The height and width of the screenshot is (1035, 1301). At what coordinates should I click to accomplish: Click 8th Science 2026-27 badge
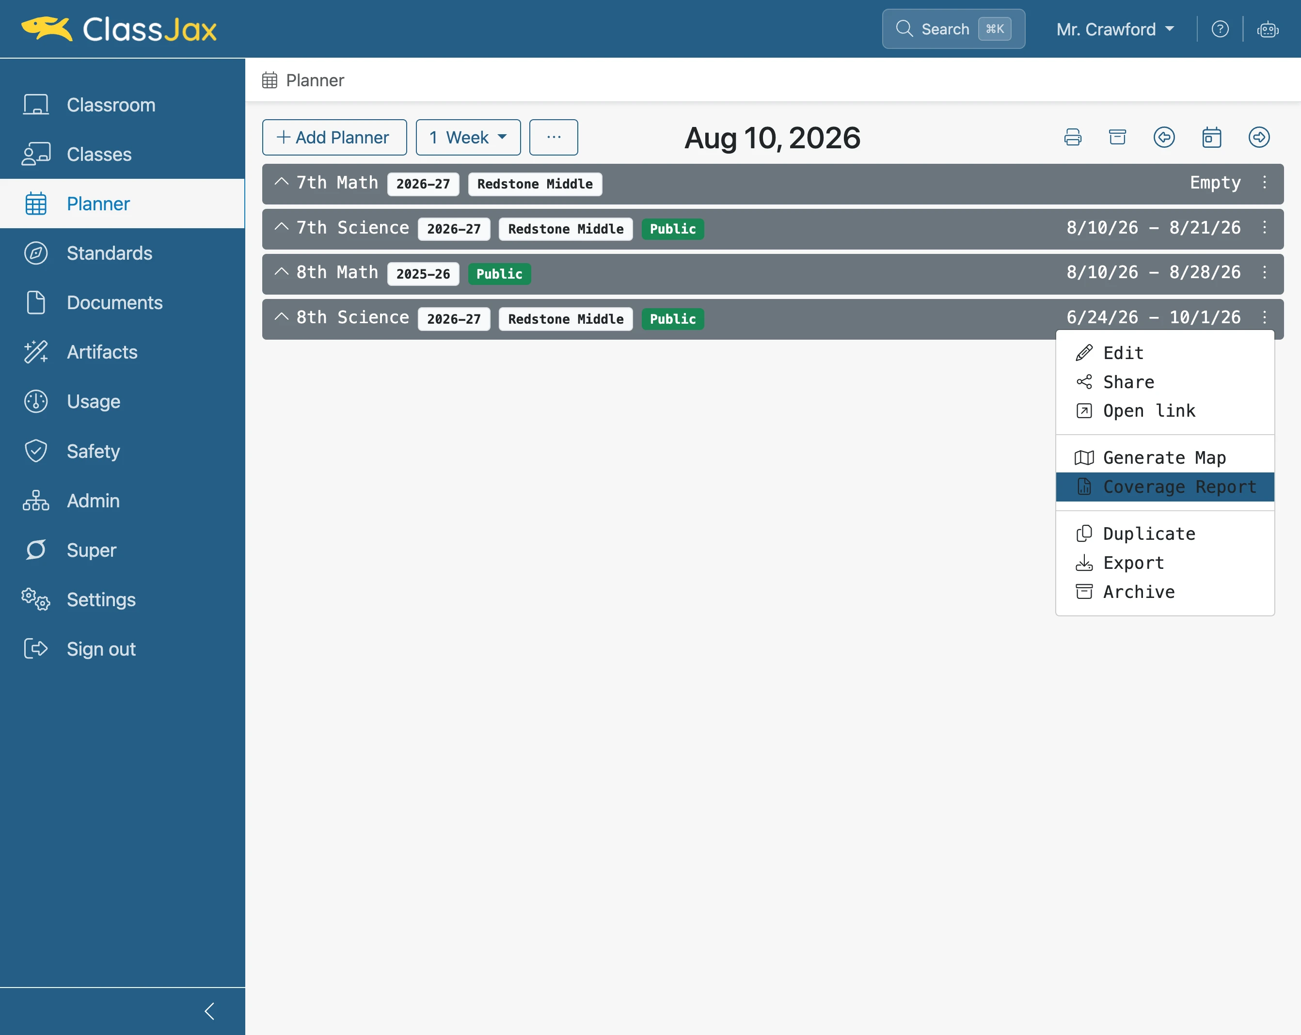coord(454,319)
